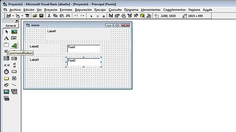Image resolution: width=236 pixels, height=132 pixels.
Task: Open the Visual Component Manager icon
Action: pyautogui.click(x=149, y=16)
